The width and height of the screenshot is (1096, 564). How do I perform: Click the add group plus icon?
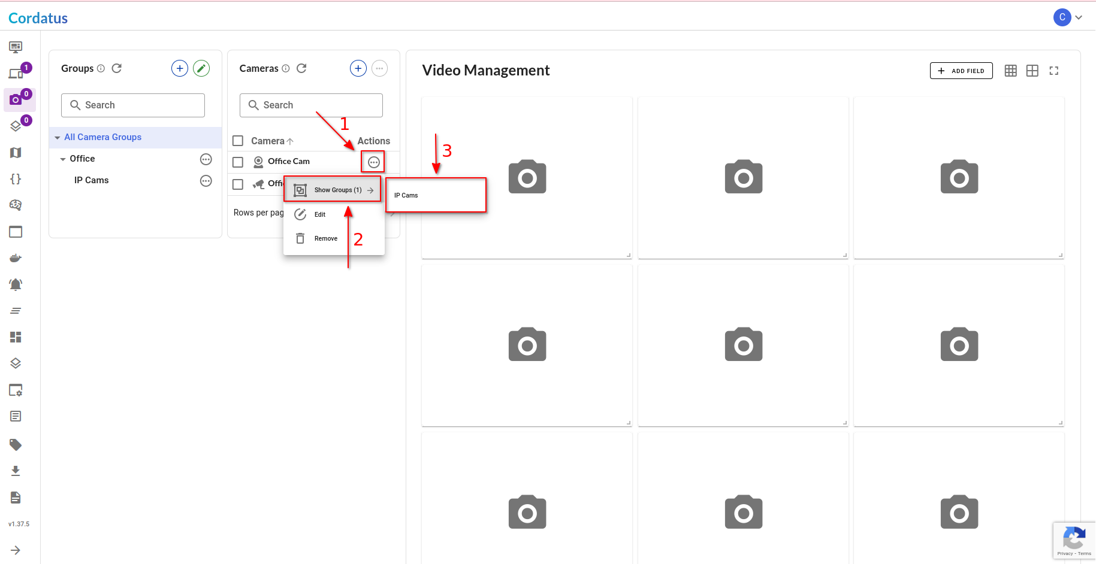point(180,68)
